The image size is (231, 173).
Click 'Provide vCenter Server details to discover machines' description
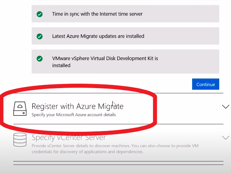tap(115, 149)
